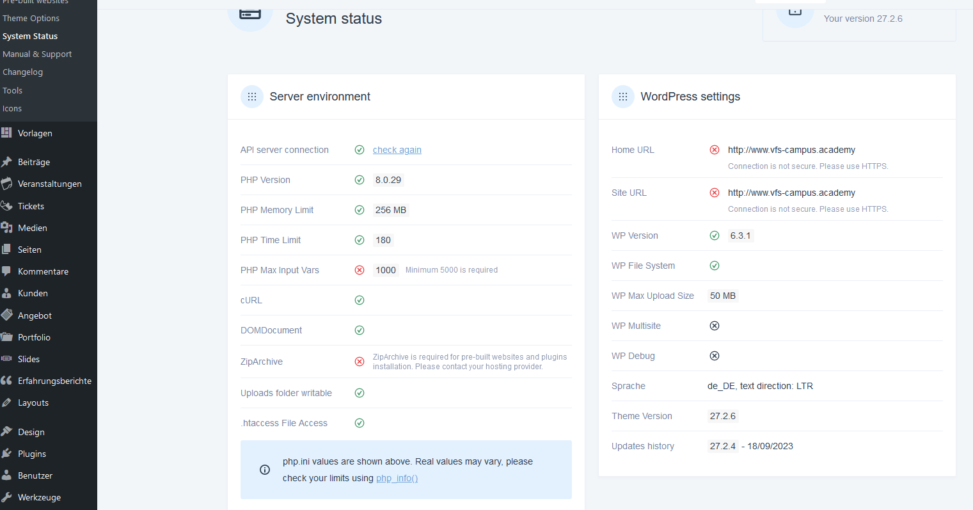The height and width of the screenshot is (510, 973).
Task: Click the 'Your version 27.2.6' text
Action: coord(863,19)
